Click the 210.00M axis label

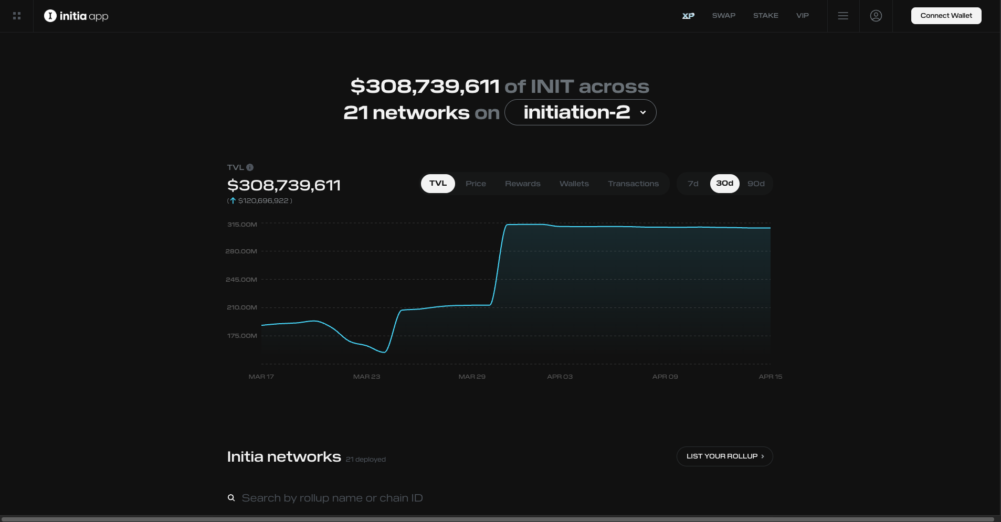(242, 307)
